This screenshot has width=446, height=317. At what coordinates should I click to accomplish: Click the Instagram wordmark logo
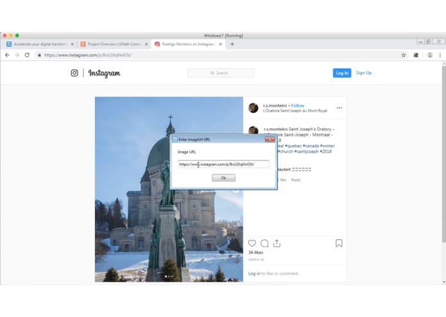pos(104,73)
